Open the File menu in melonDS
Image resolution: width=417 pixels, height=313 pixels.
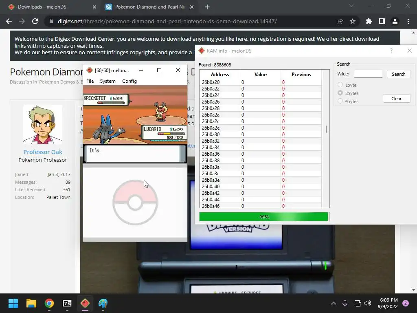tap(90, 81)
